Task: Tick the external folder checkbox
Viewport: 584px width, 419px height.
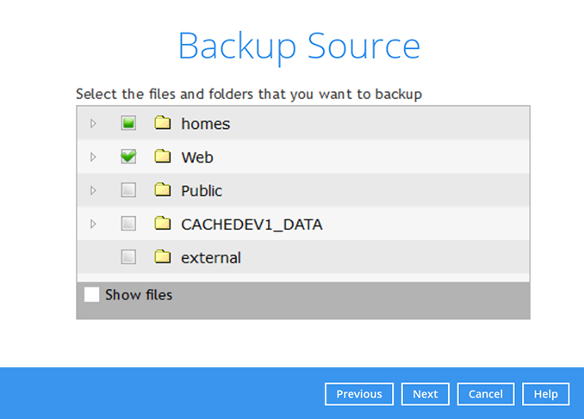Action: click(128, 257)
